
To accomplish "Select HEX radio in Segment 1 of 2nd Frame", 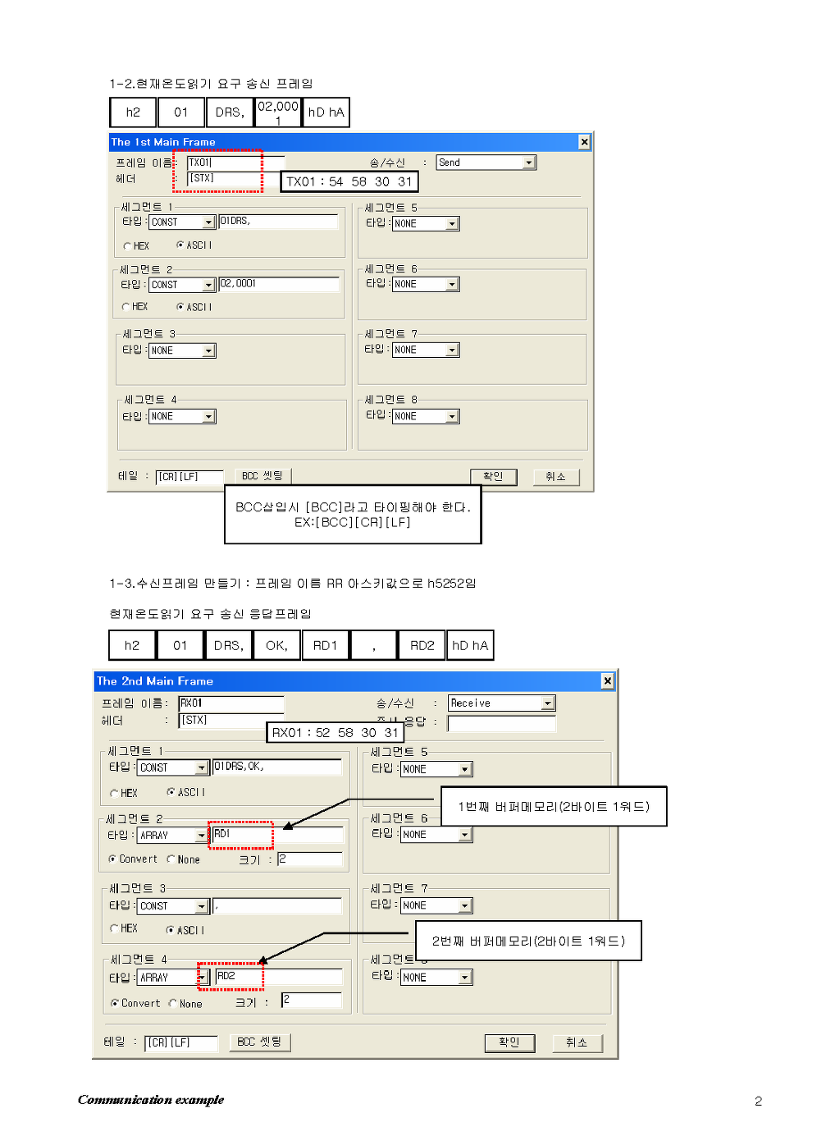I will 114,793.
